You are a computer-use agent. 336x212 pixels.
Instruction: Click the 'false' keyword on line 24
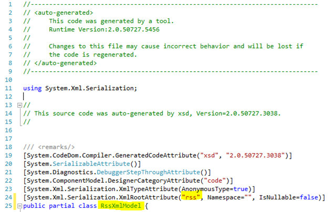tap(309, 197)
